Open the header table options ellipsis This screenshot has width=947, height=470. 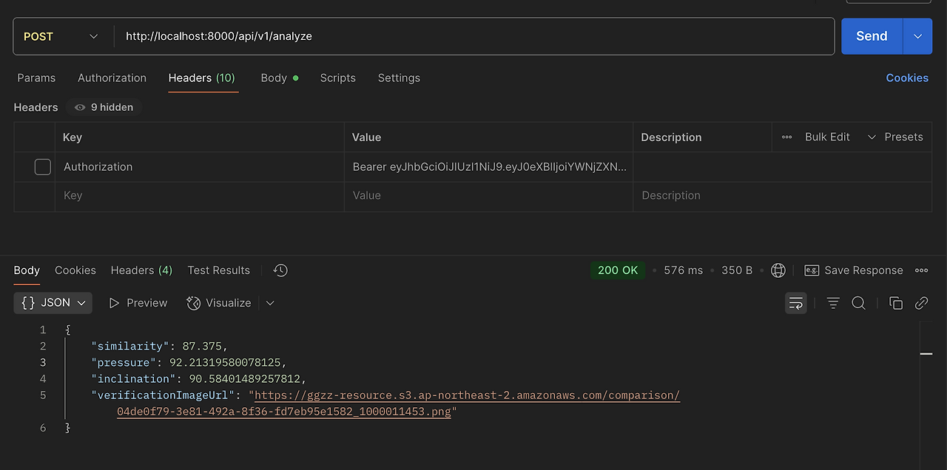(x=786, y=137)
